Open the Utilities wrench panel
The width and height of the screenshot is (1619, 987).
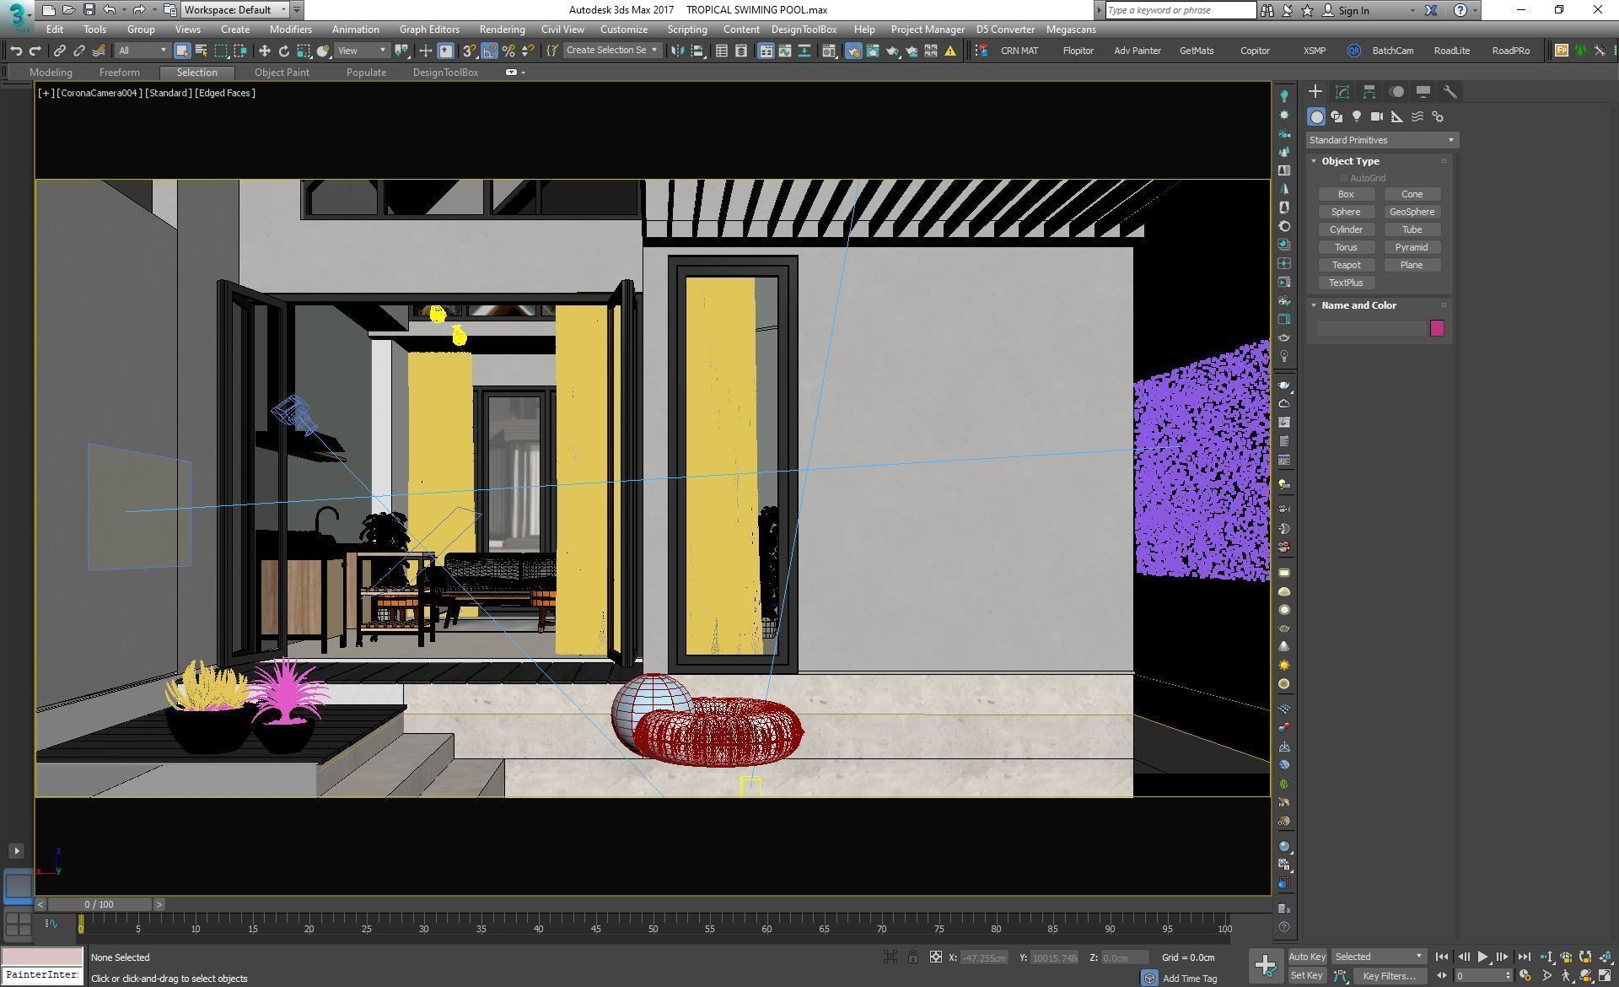[1450, 92]
